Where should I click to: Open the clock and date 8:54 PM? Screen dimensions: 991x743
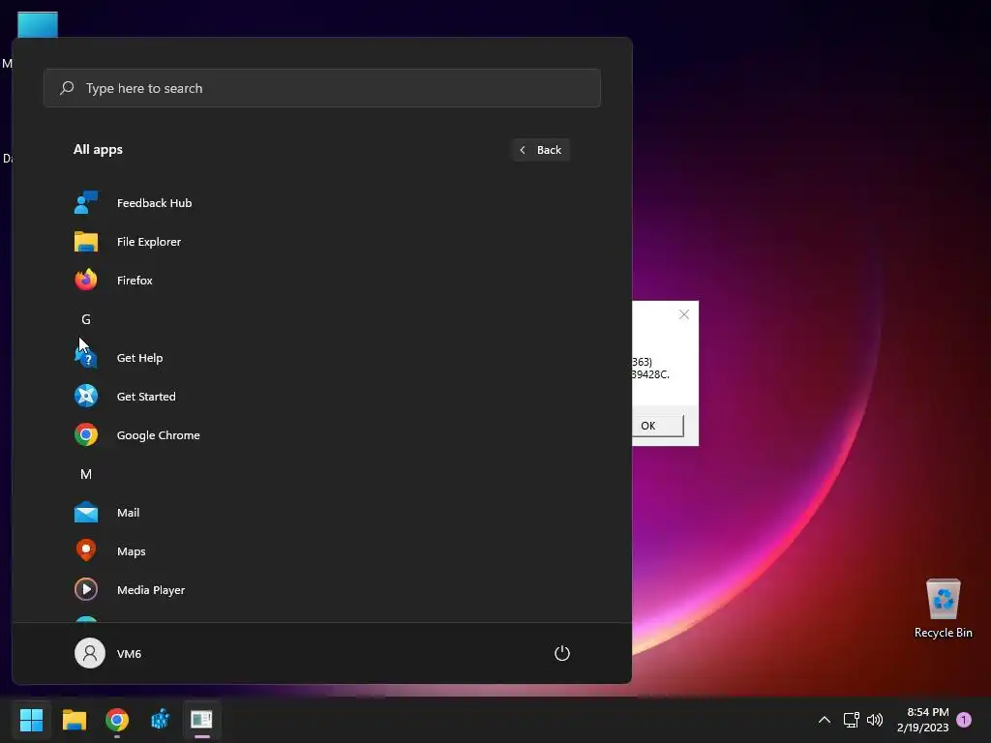(x=922, y=720)
